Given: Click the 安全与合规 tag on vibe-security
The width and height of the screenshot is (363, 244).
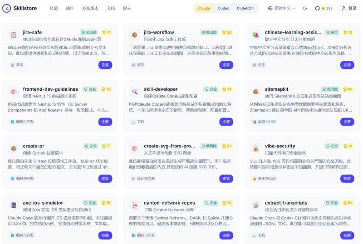Looking at the screenshot, I should pyautogui.click(x=264, y=179).
